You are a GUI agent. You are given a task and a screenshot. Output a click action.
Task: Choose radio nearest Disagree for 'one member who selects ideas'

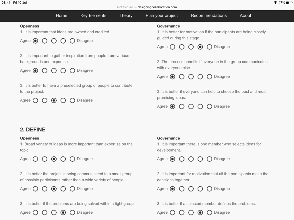tap(209, 159)
